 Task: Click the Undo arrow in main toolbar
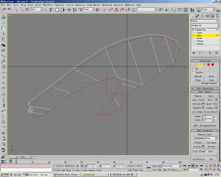4,10
